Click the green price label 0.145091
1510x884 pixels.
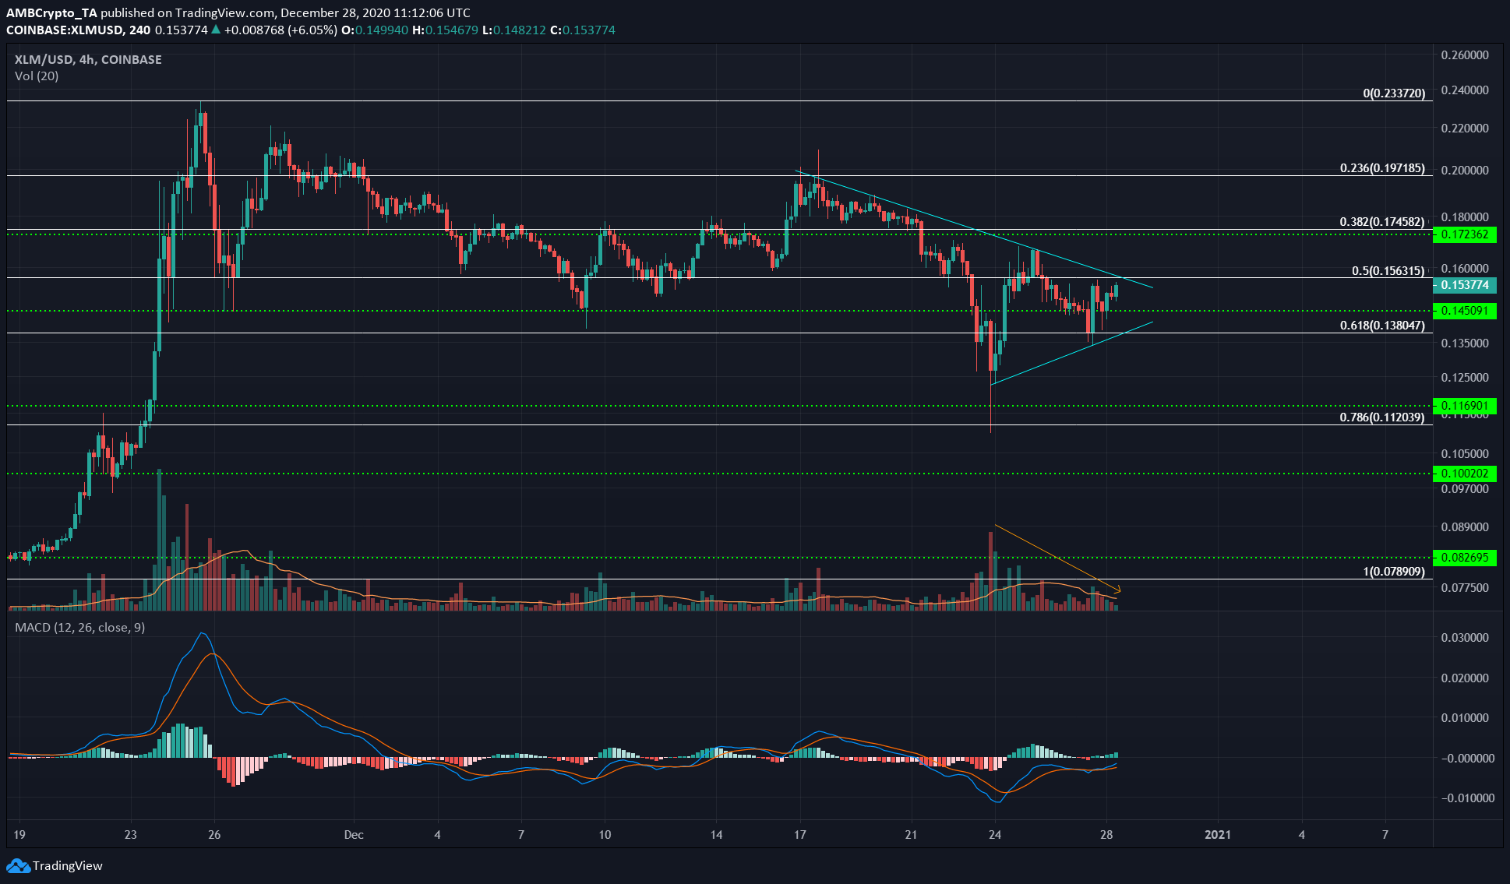pyautogui.click(x=1465, y=311)
